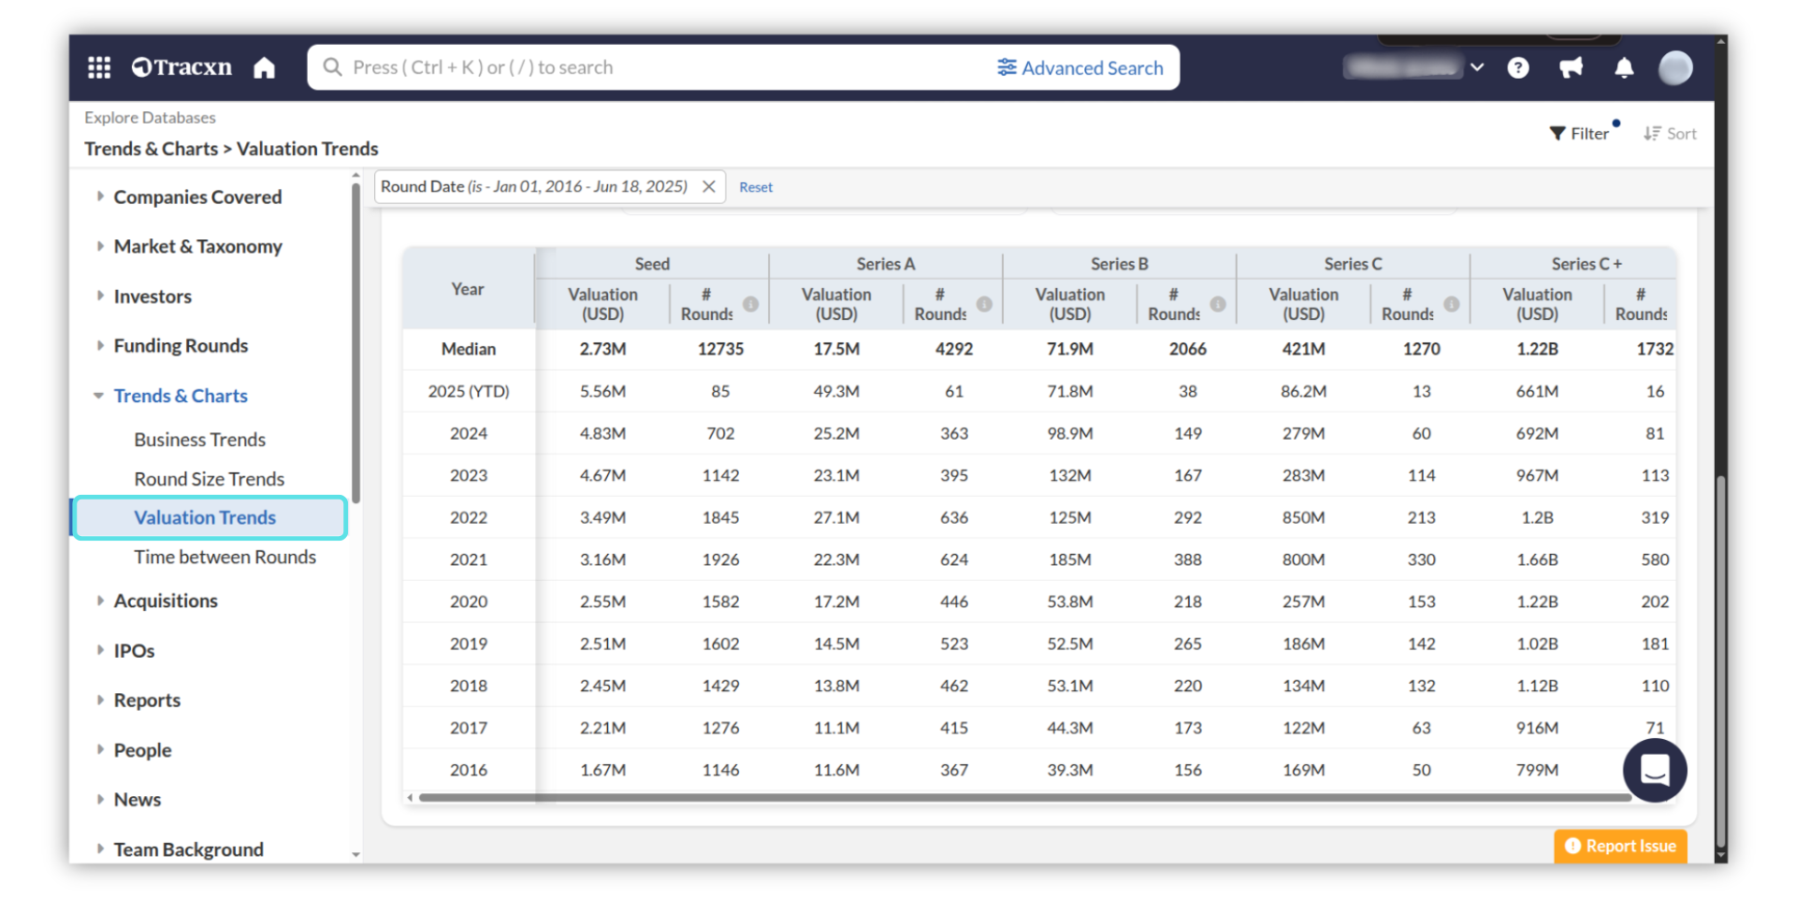This screenshot has width=1796, height=898.
Task: Focus the search input field
Action: click(x=655, y=67)
